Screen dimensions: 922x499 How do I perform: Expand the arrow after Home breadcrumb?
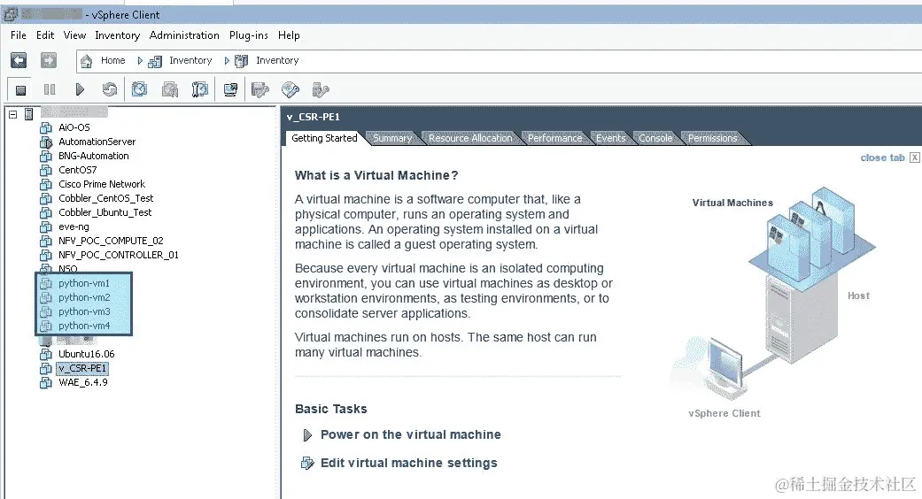pos(140,60)
